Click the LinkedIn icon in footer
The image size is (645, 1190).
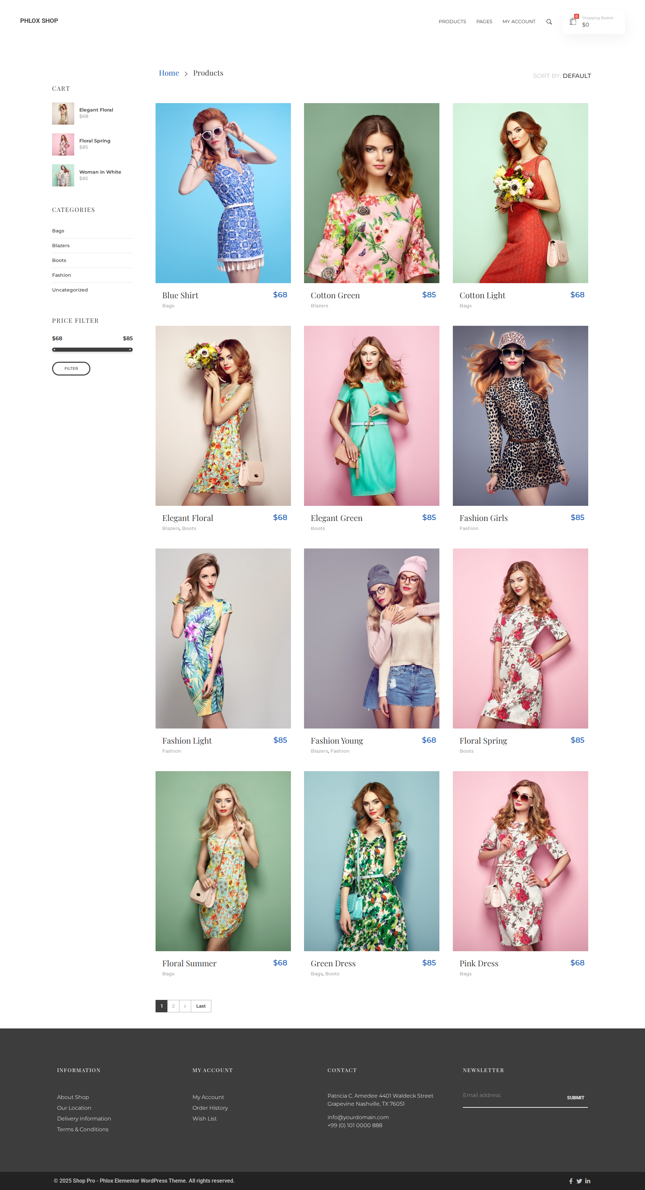[588, 1181]
